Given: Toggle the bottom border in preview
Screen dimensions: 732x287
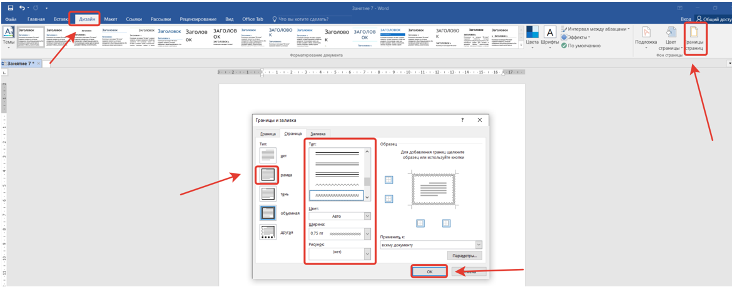Looking at the screenshot, I should pyautogui.click(x=388, y=199).
